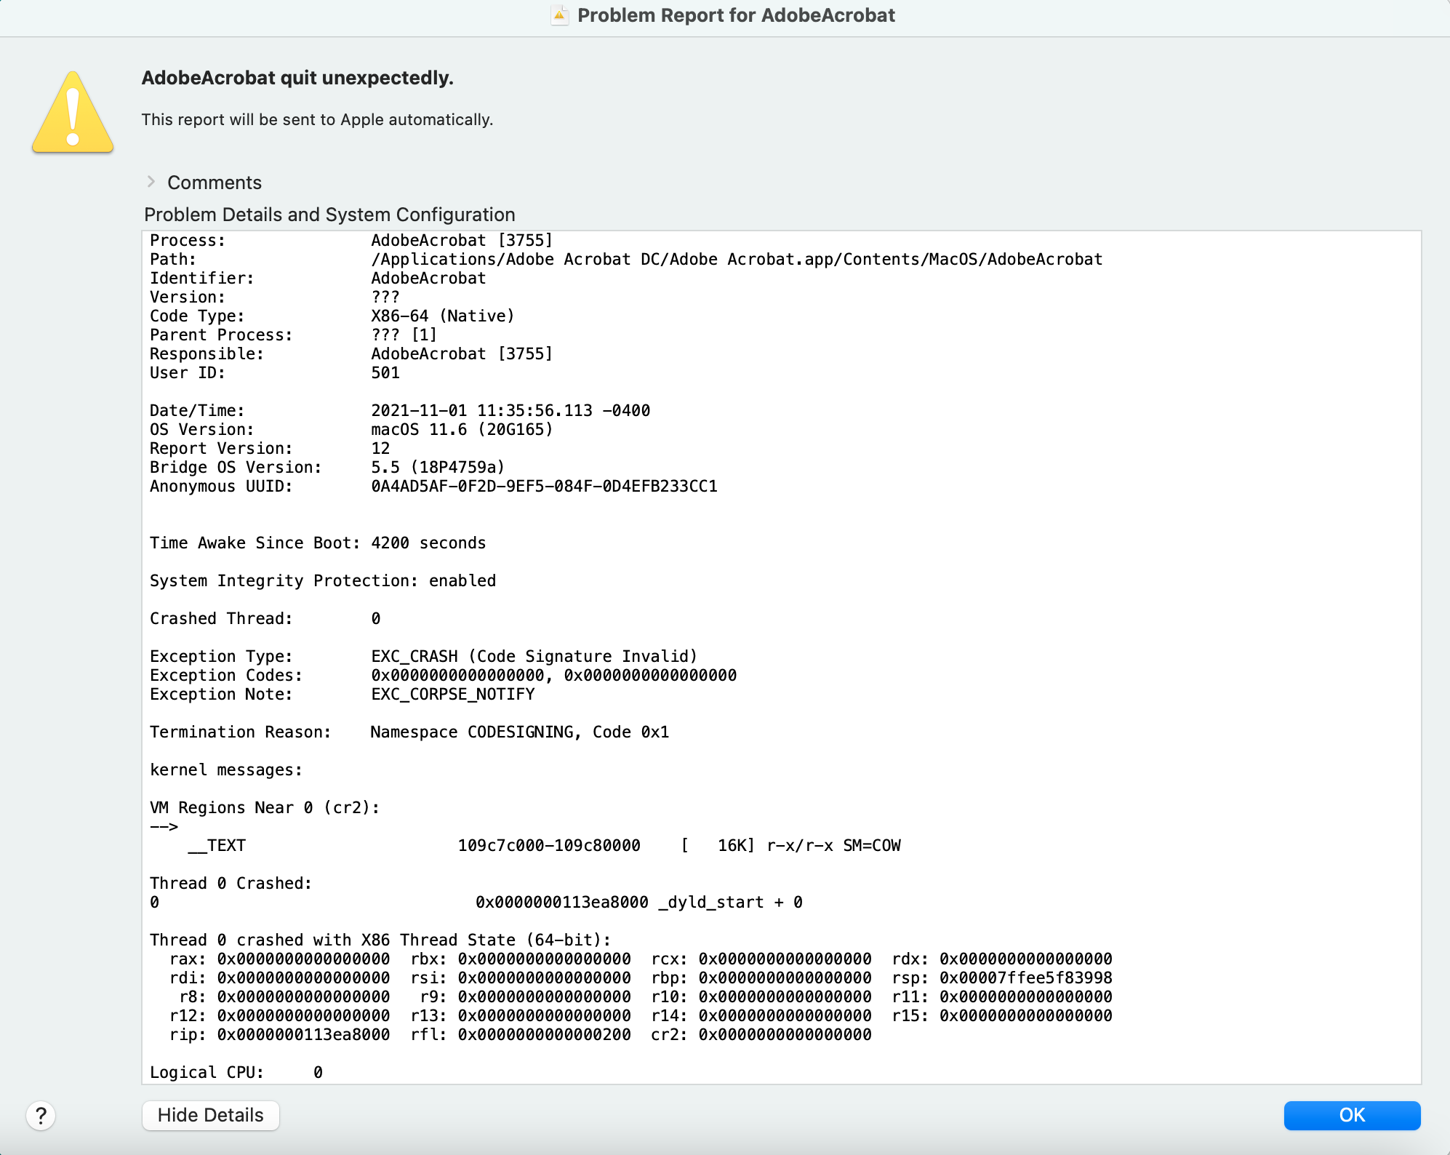The width and height of the screenshot is (1450, 1155).
Task: Click the Anonymous UUID value
Action: point(542,486)
